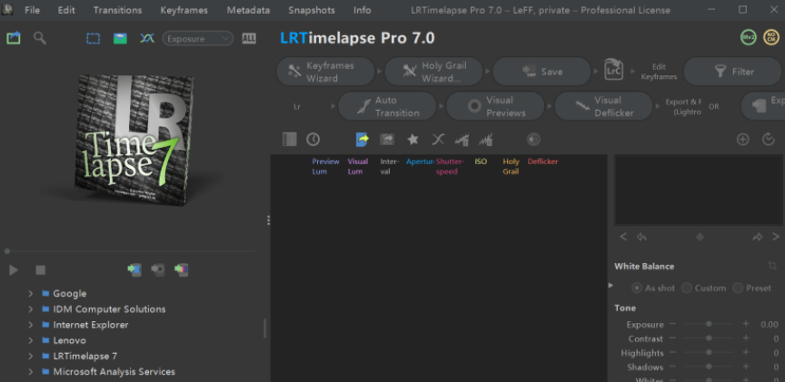Click the Filter button
The width and height of the screenshot is (785, 382).
tap(732, 72)
